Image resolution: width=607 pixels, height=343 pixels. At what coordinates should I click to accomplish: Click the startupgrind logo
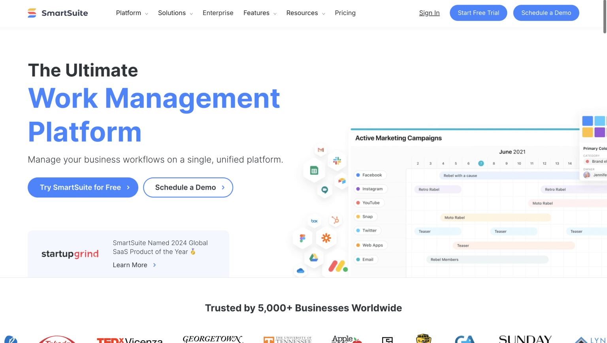(x=70, y=254)
